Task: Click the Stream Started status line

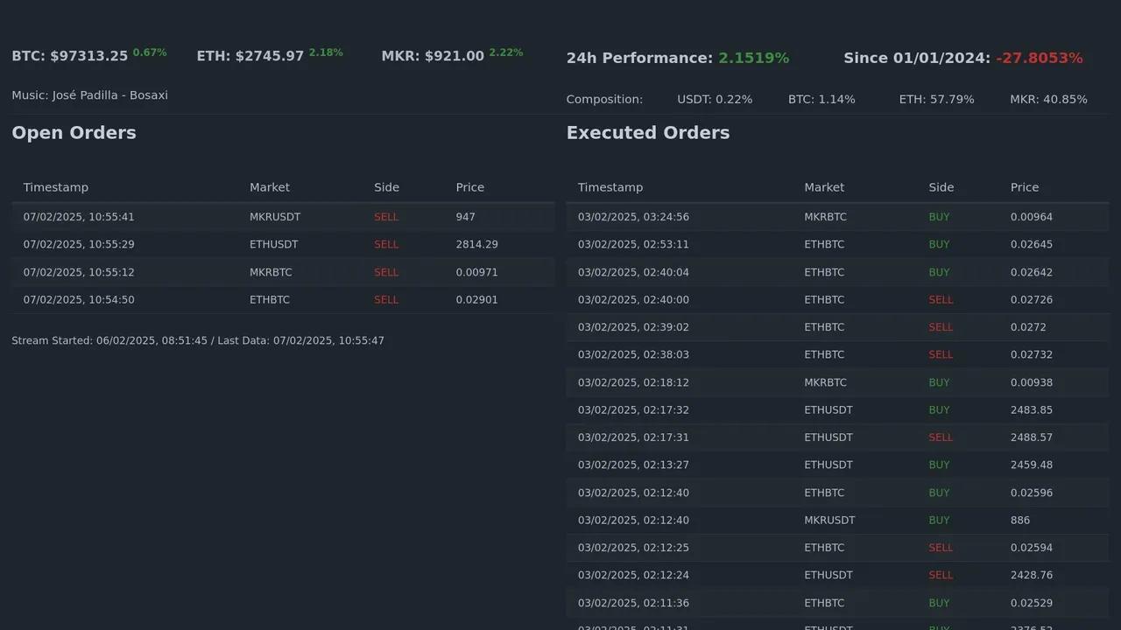Action: (x=198, y=340)
